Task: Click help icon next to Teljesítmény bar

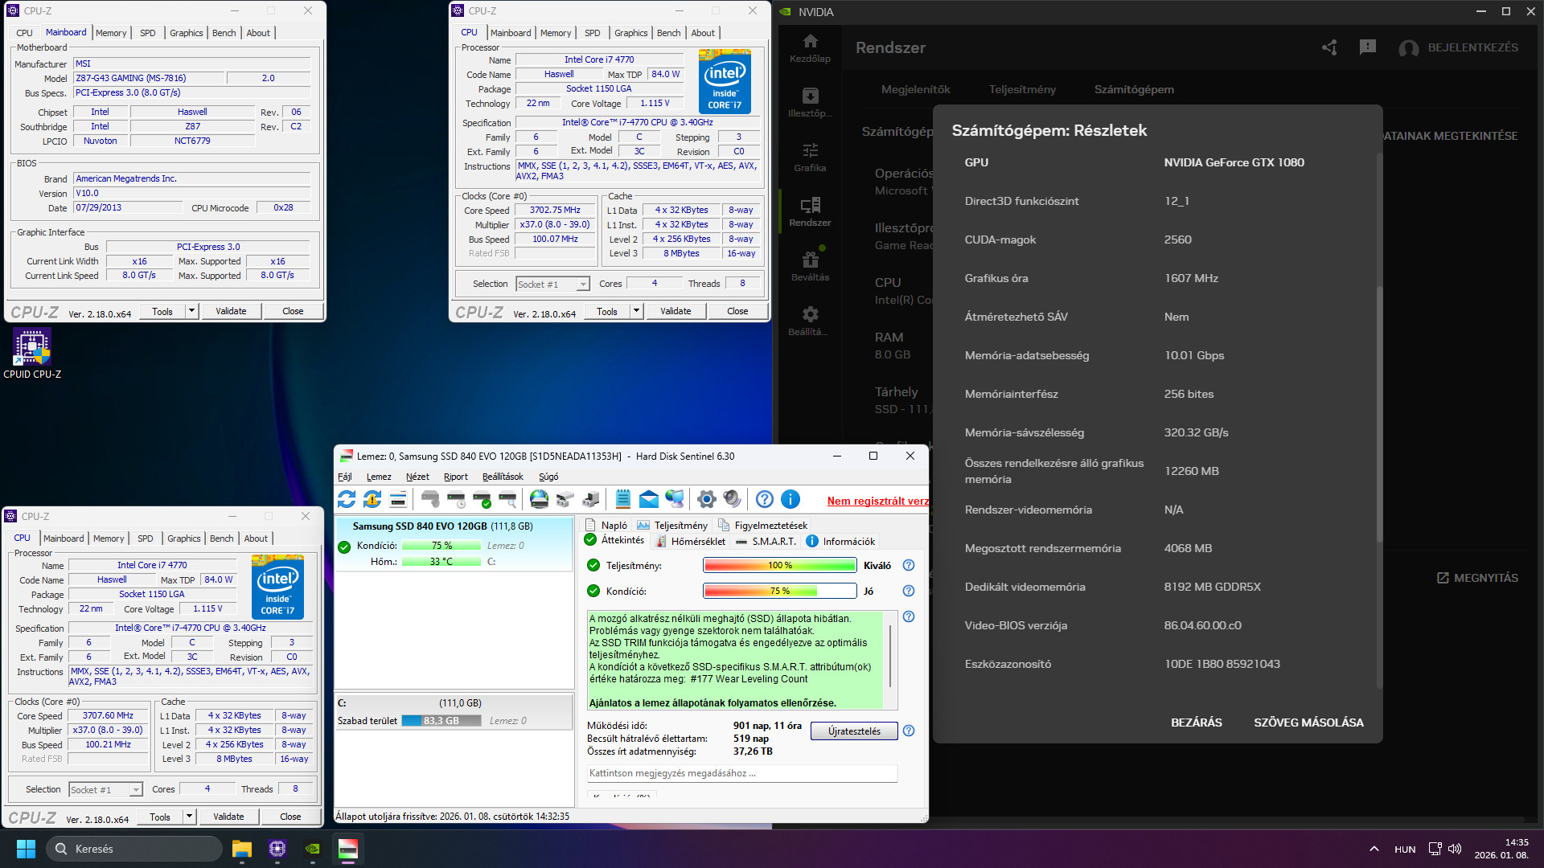Action: [x=909, y=565]
